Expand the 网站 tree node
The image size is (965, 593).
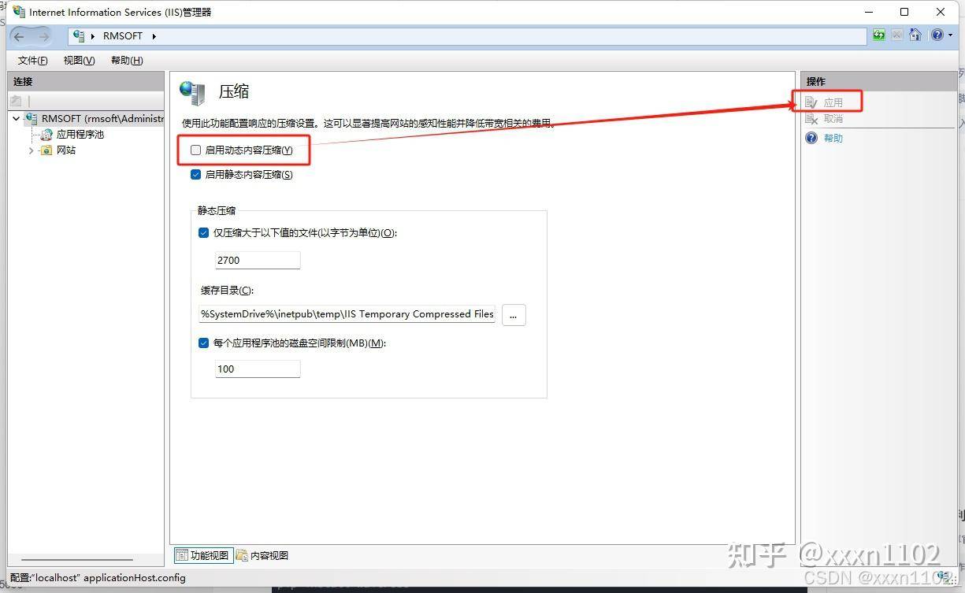click(x=32, y=150)
